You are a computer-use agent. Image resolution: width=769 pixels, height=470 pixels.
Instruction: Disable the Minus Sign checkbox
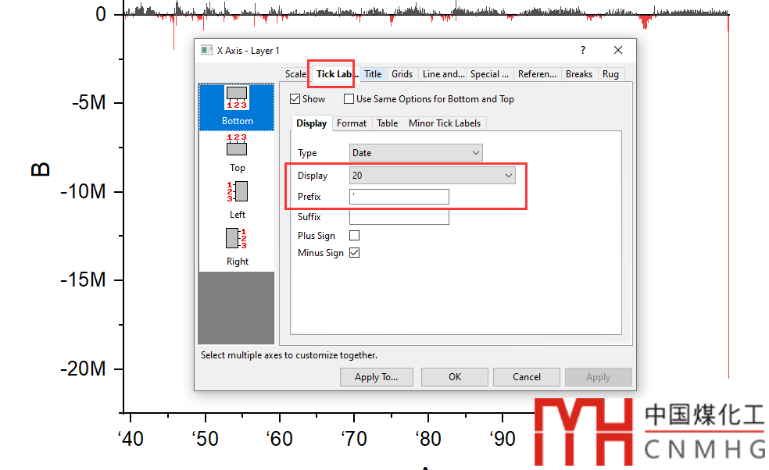click(x=354, y=253)
